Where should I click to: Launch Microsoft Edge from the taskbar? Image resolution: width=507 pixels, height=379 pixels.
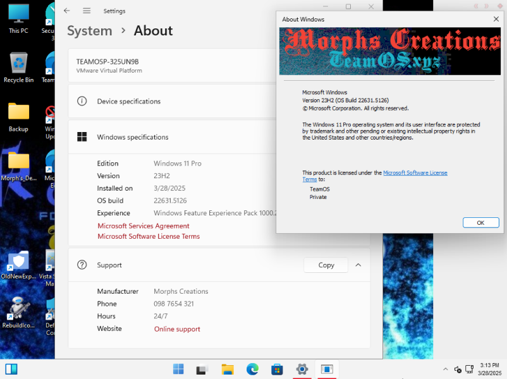click(252, 369)
